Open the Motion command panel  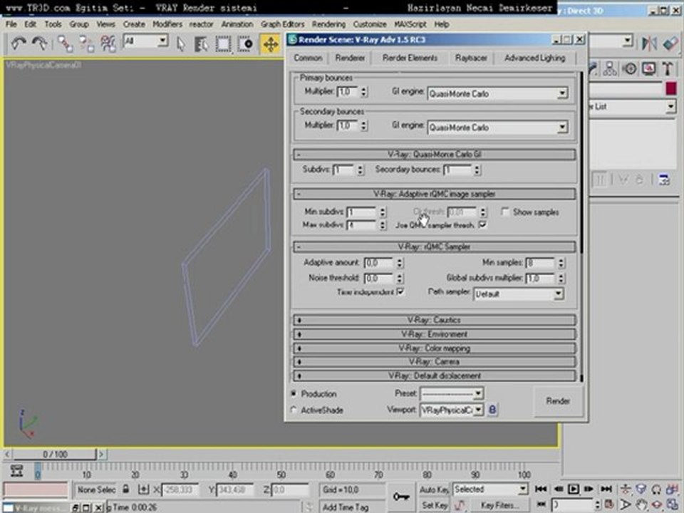tap(629, 68)
